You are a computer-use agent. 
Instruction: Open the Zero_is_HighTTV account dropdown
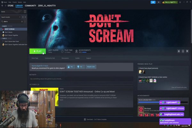tap(172, 2)
